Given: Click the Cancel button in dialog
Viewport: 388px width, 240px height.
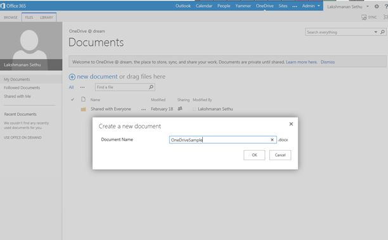Looking at the screenshot, I should (x=280, y=155).
